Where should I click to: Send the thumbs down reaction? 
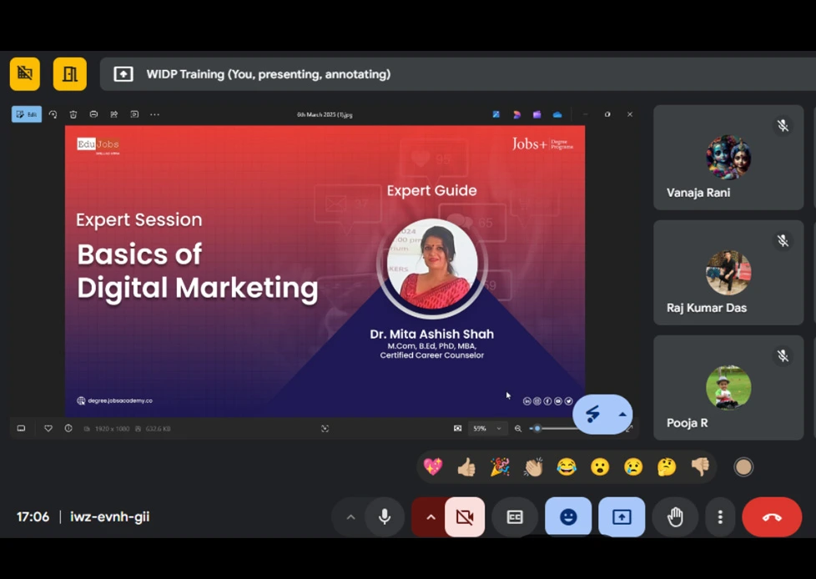[701, 466]
